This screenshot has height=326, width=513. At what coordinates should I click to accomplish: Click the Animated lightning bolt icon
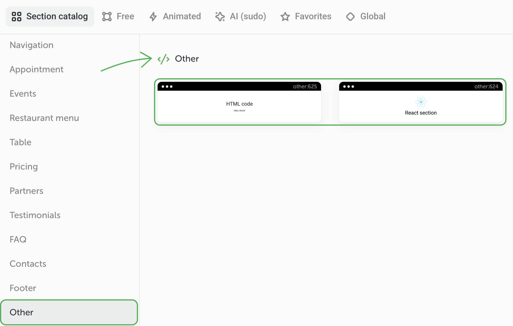coord(153,17)
